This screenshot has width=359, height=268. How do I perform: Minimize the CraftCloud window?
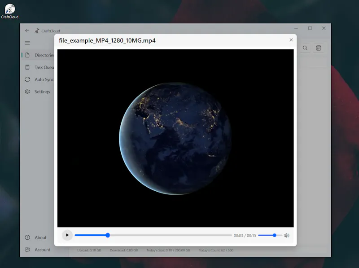[296, 28]
